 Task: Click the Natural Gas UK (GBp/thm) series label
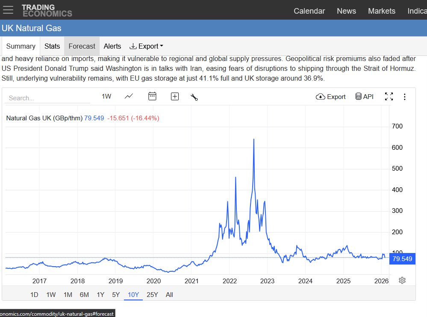[44, 118]
